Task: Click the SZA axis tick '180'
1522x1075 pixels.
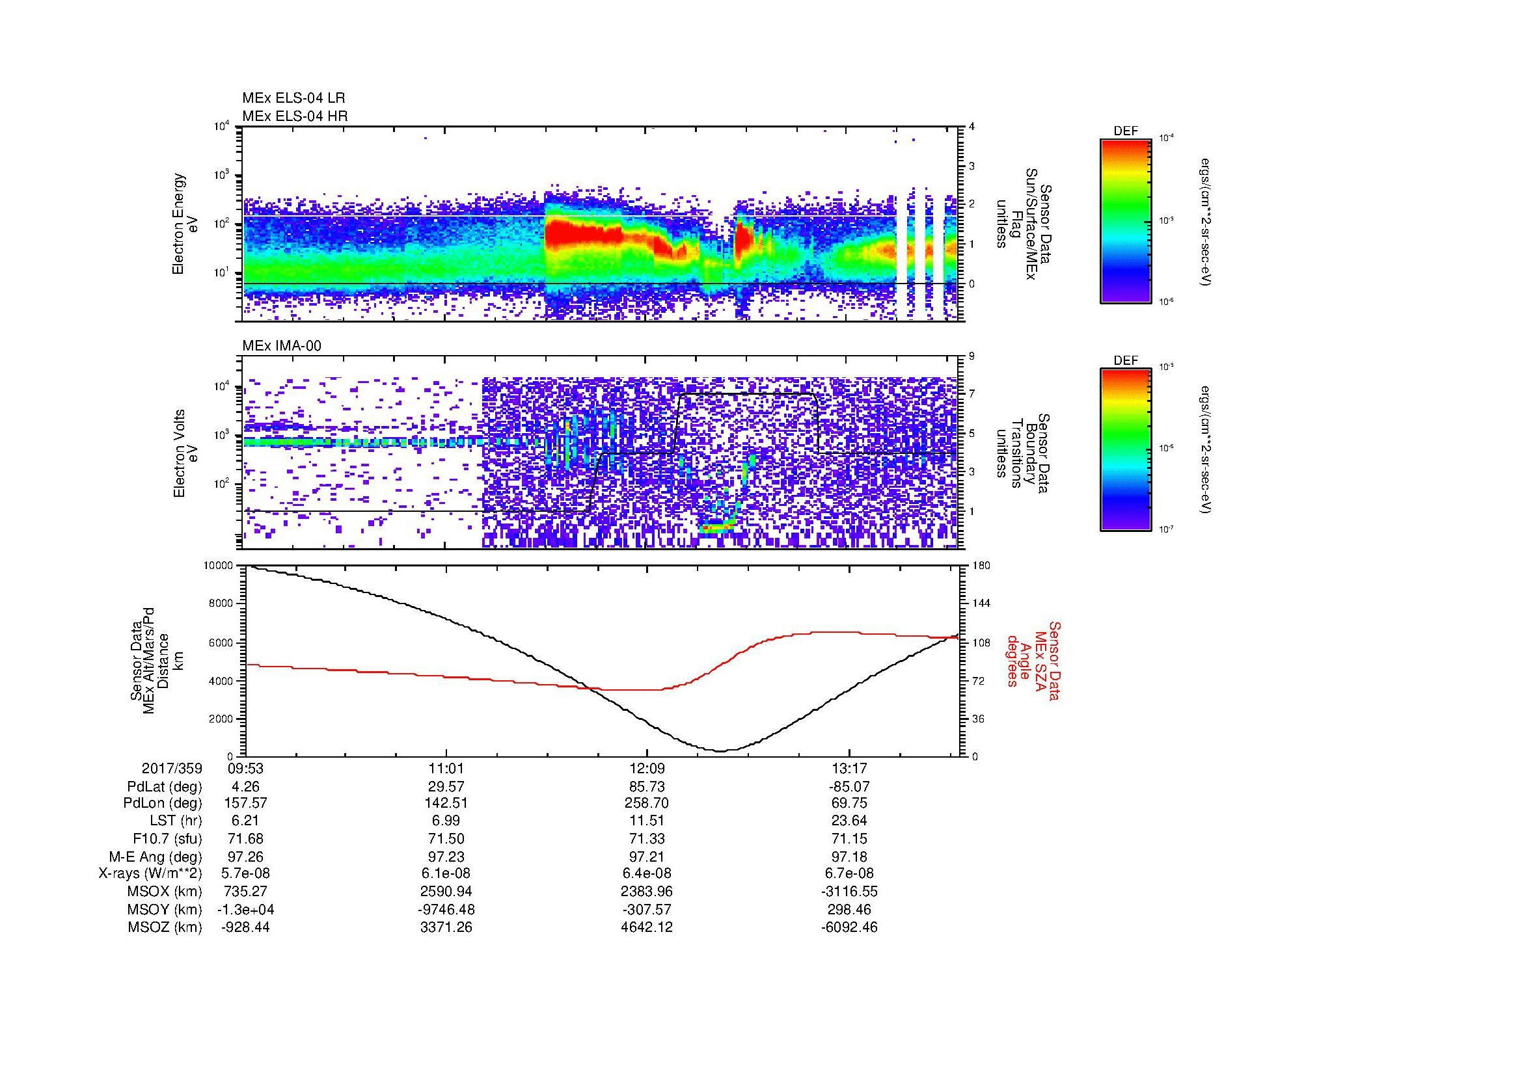Action: click(981, 566)
